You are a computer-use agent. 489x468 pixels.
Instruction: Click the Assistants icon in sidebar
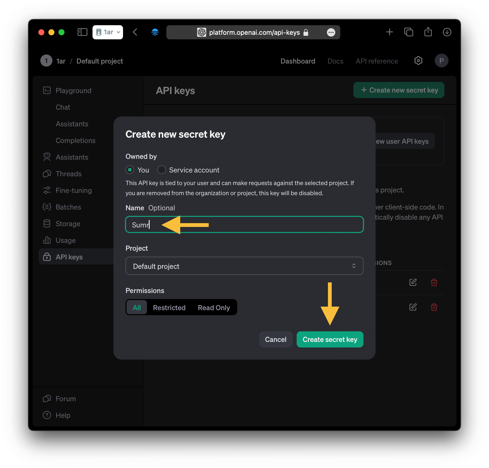47,157
